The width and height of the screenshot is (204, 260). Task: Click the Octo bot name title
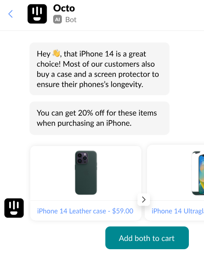(64, 8)
